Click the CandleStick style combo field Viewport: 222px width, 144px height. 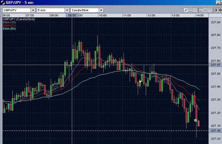(x=85, y=10)
